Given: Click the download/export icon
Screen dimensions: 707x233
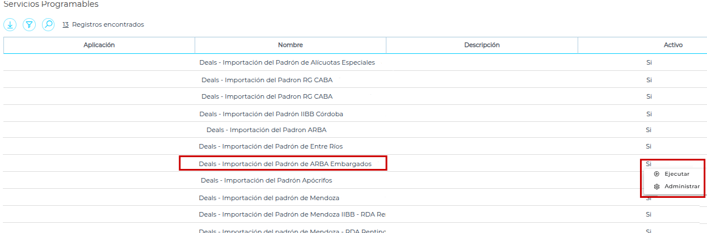Looking at the screenshot, I should (x=10, y=25).
